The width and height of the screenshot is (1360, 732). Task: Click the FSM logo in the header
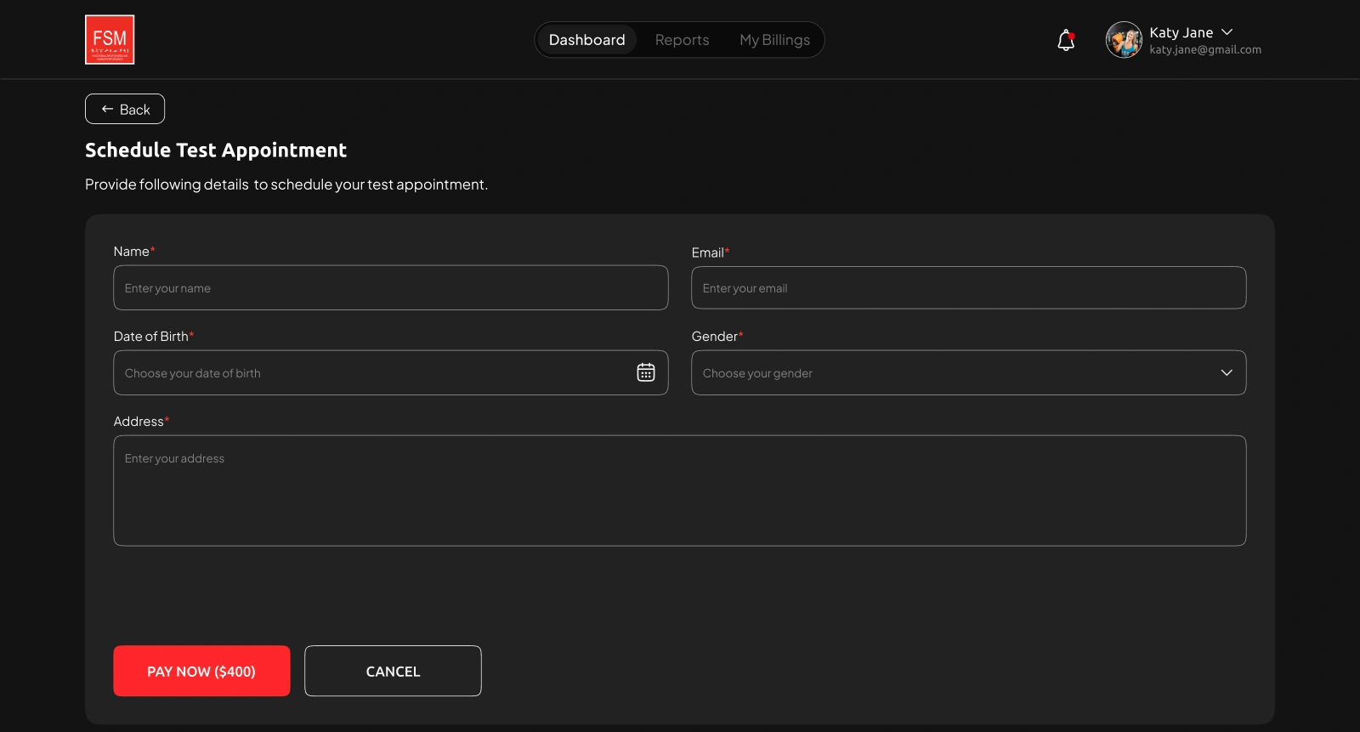[x=110, y=40]
